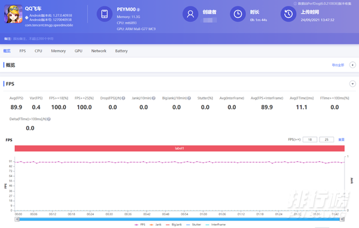
Task: Click the creator user avatar icon
Action: [190, 14]
